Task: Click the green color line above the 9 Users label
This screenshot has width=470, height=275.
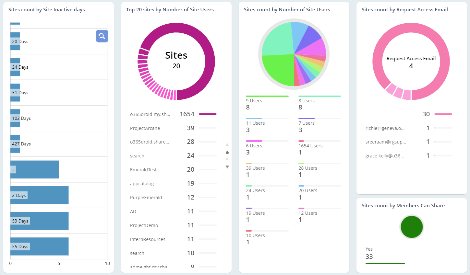Action: [x=267, y=96]
